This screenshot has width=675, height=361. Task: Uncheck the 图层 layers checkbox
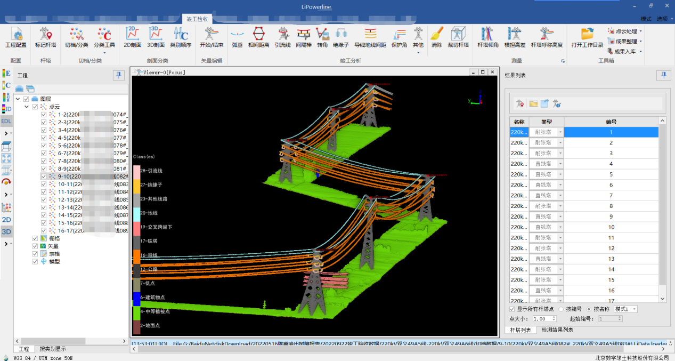click(27, 99)
